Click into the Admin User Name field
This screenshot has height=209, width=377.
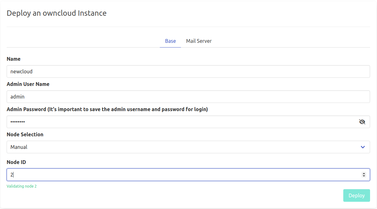coord(188,97)
